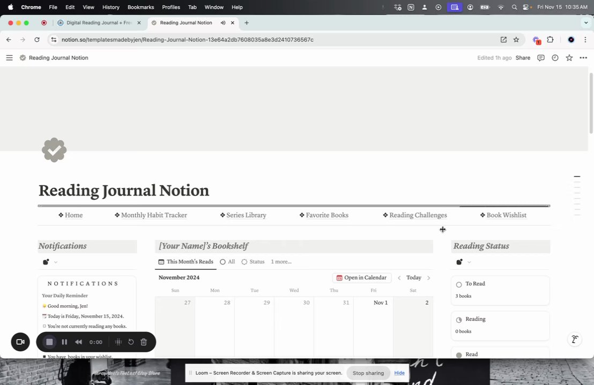Switch to All bookshelf view
Viewport: 594px width, 385px height.
(227, 262)
